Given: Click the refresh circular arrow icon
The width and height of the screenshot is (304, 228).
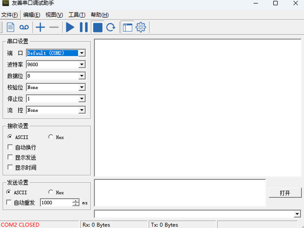Looking at the screenshot, I should 111,27.
